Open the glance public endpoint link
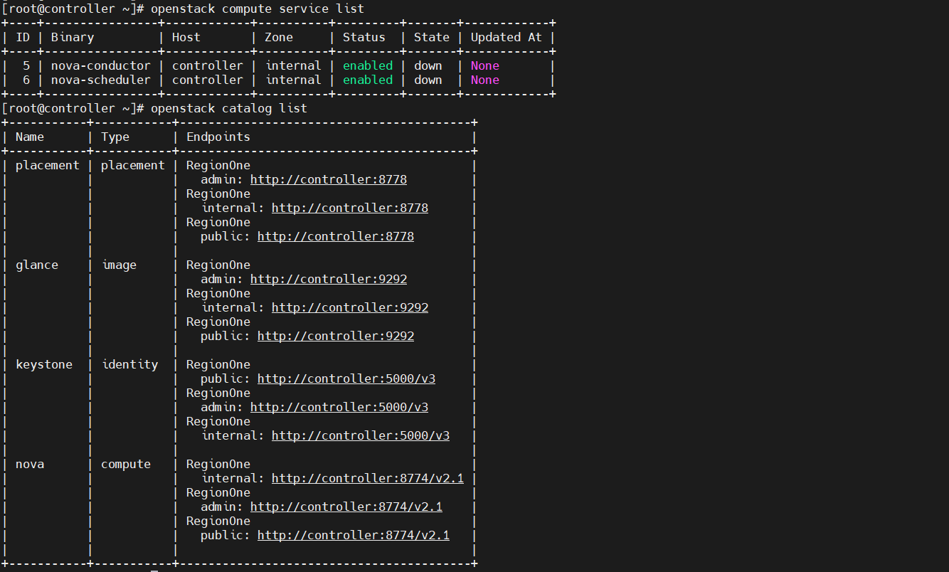The image size is (949, 572). (x=335, y=336)
